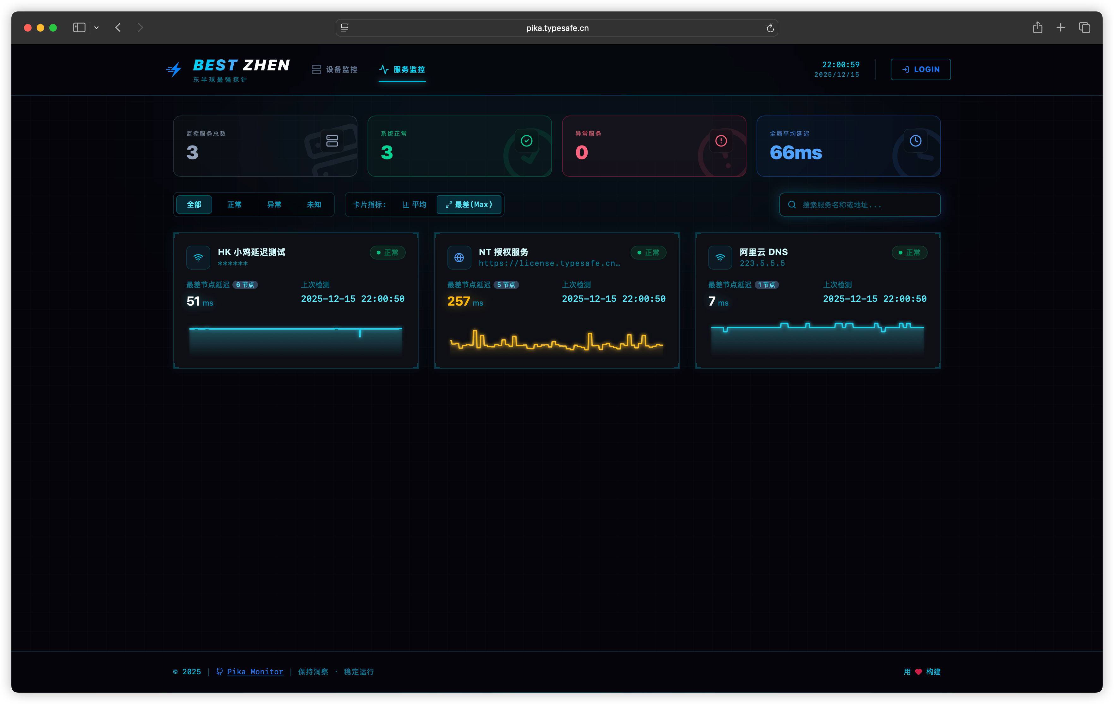The height and width of the screenshot is (704, 1114).
Task: Click the alert icon in abnormal services card
Action: (x=721, y=140)
